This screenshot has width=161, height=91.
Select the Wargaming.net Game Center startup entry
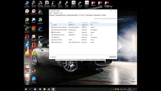[x=83, y=30]
